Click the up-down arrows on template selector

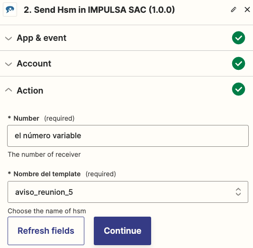pyautogui.click(x=238, y=192)
